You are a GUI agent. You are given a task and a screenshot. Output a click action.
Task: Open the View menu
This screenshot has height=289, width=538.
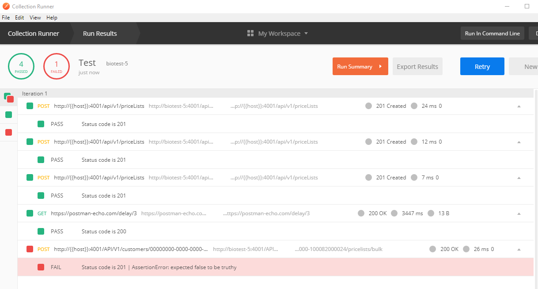pos(35,18)
